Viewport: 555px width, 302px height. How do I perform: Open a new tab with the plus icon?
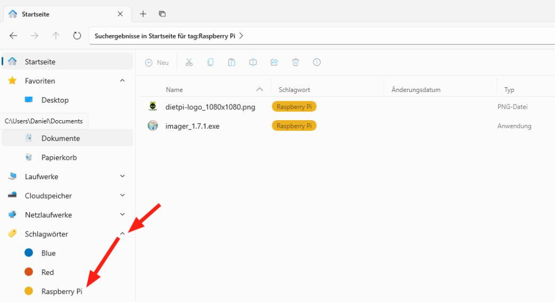[x=143, y=14]
